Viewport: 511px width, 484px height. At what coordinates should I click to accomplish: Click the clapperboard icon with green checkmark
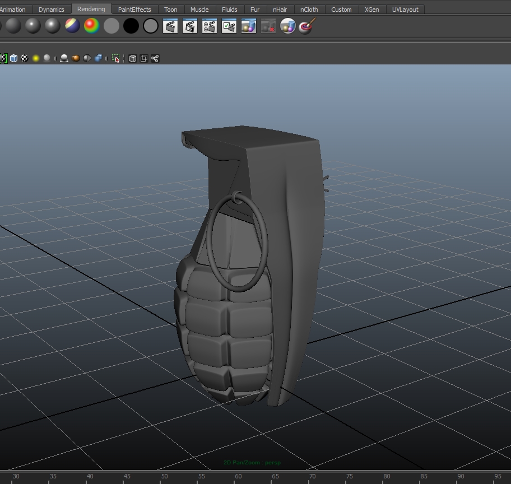pyautogui.click(x=229, y=26)
